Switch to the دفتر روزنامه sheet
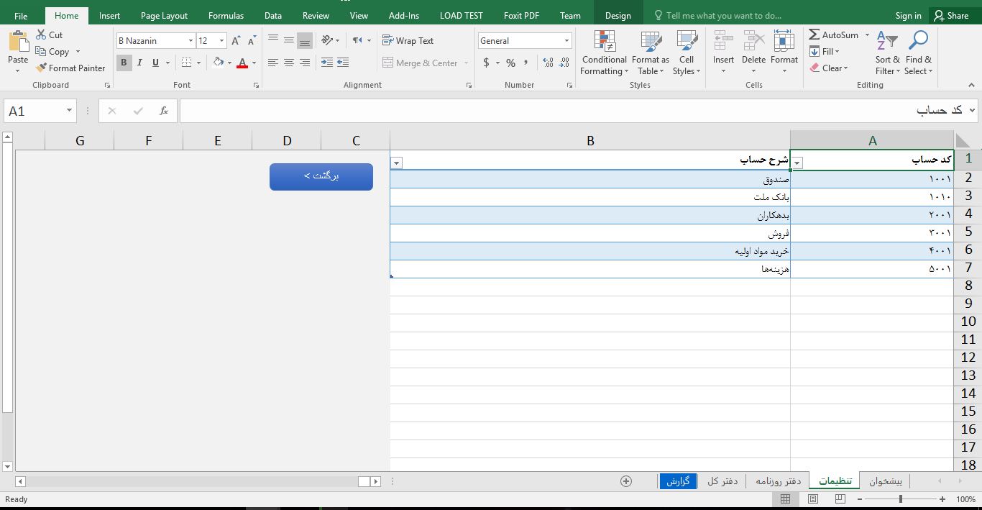This screenshot has height=510, width=982. click(x=778, y=481)
